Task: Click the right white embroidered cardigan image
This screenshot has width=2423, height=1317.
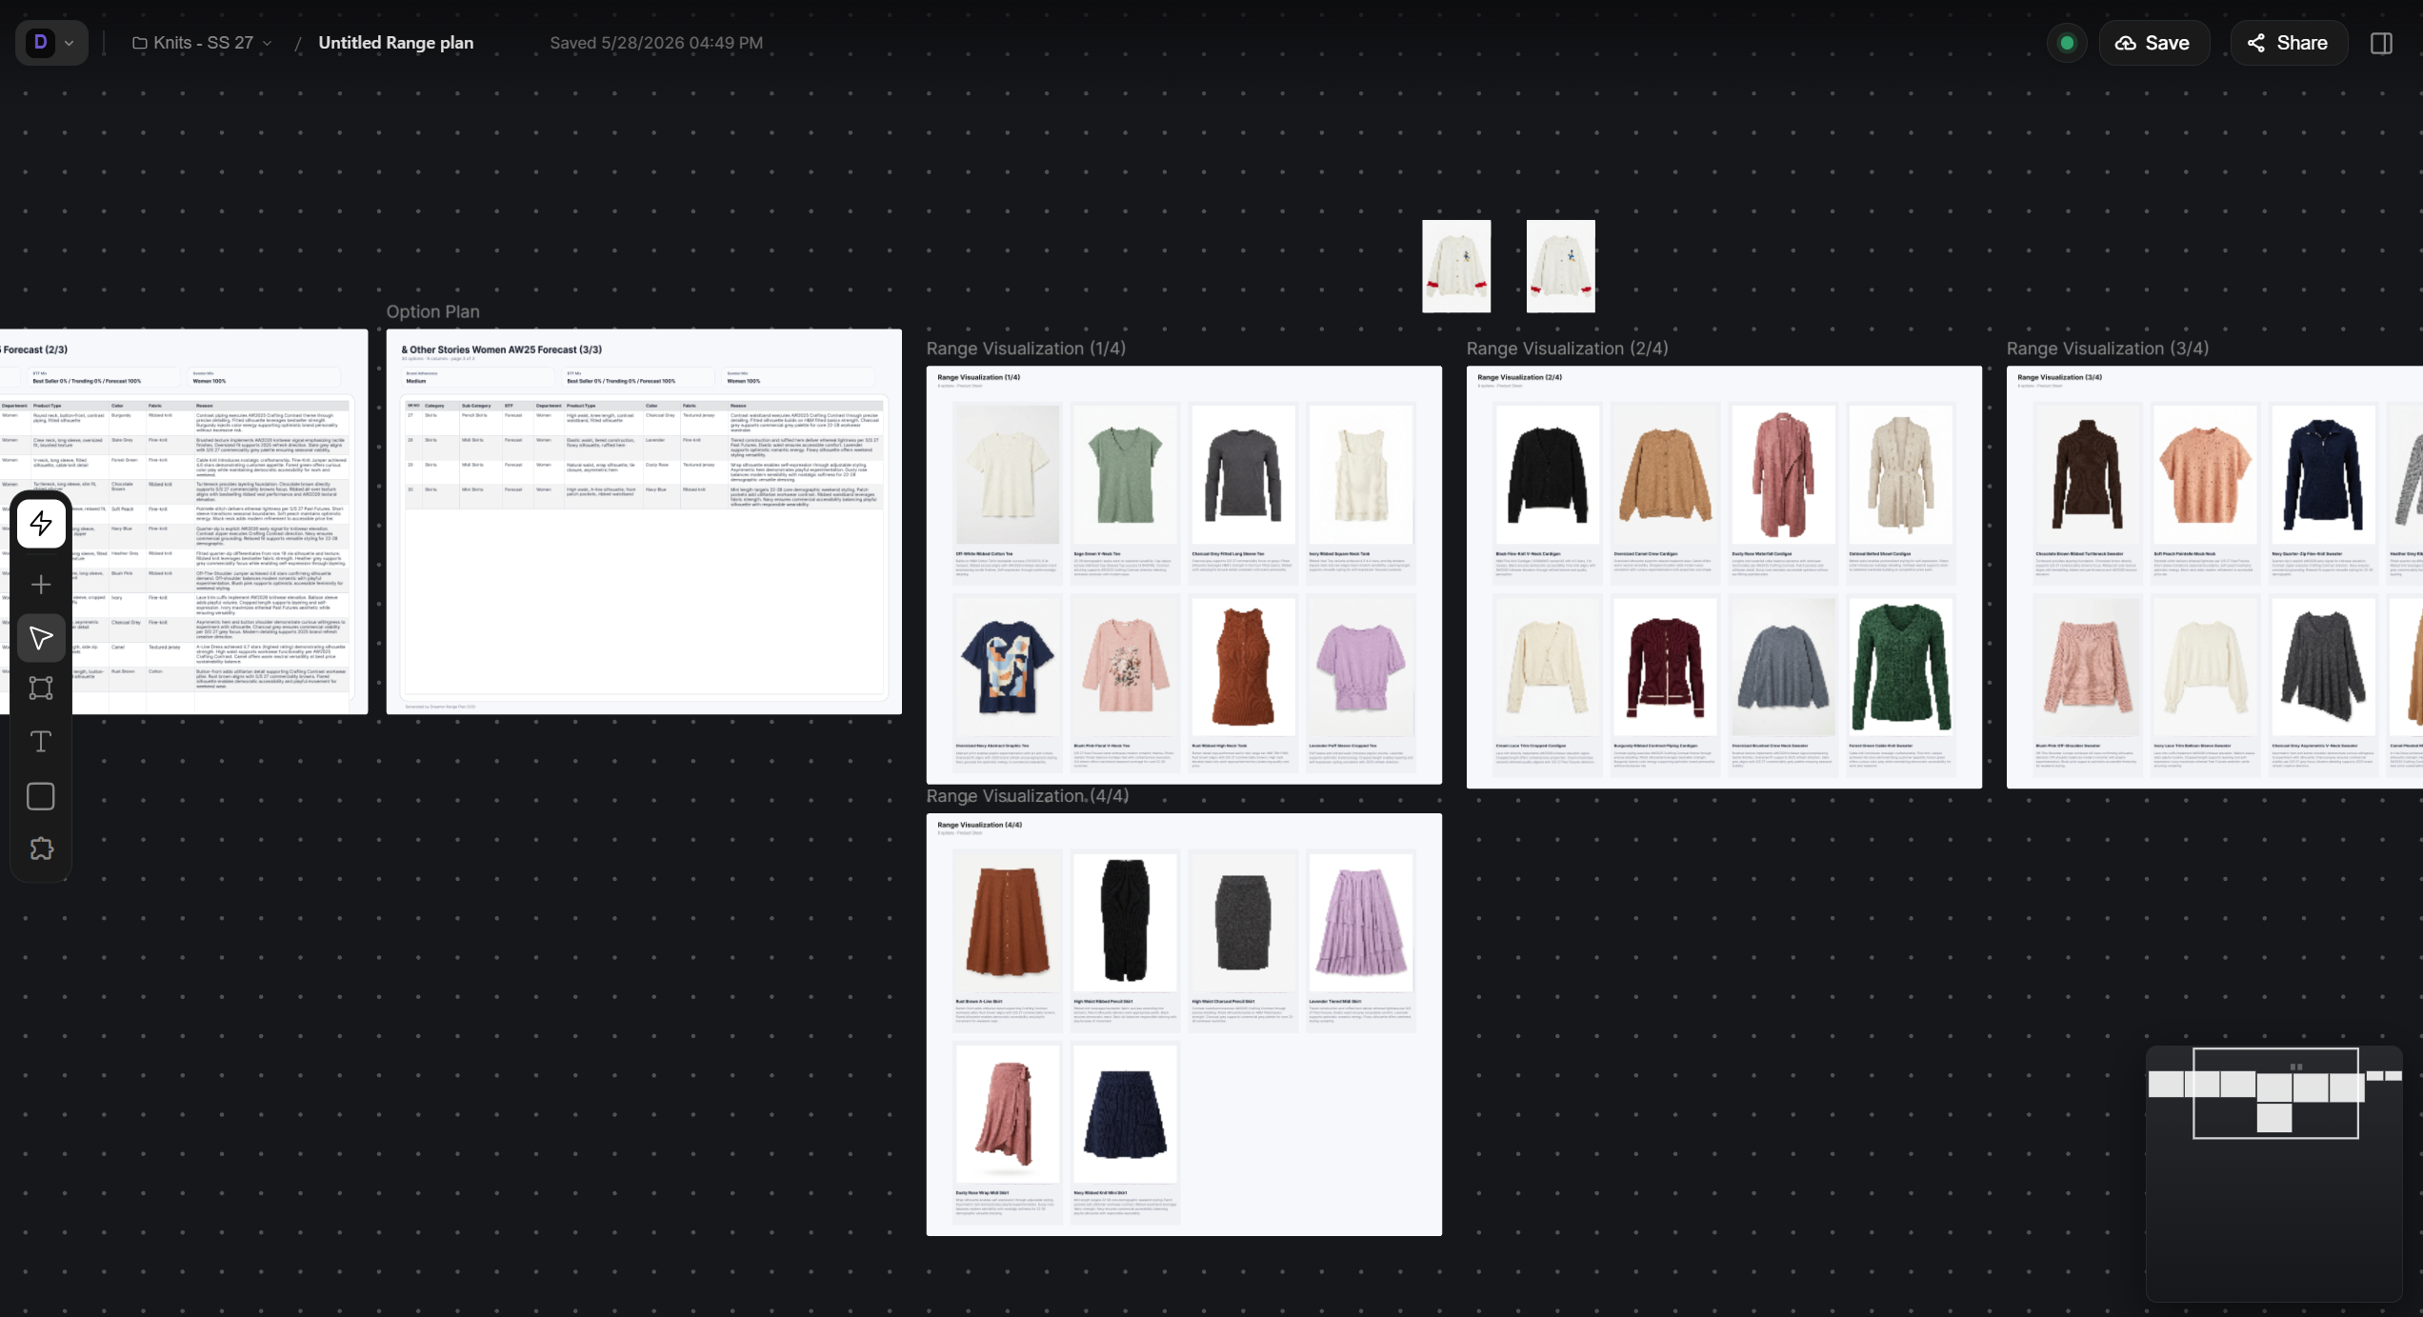Action: tap(1560, 266)
